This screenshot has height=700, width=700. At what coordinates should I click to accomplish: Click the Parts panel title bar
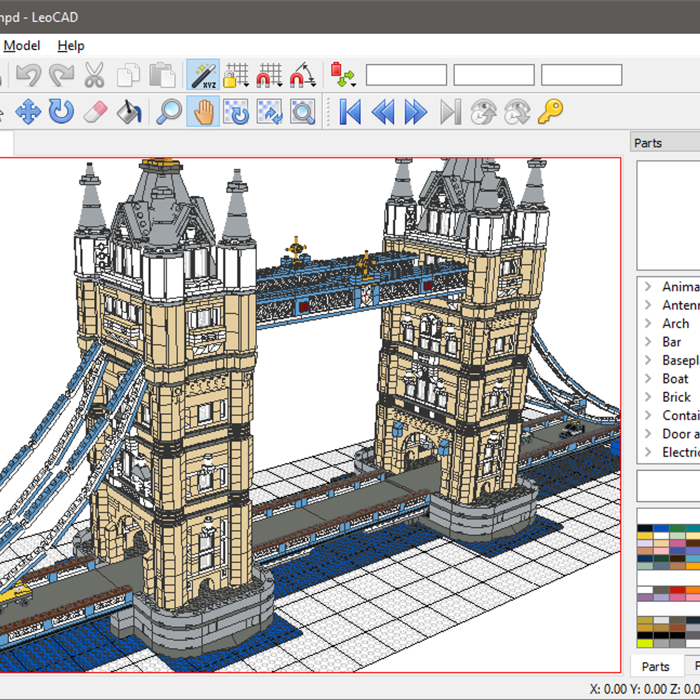pyautogui.click(x=665, y=143)
